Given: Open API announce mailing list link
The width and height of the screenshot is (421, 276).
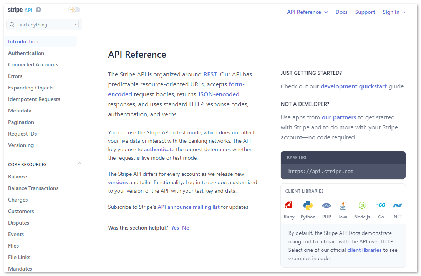Looking at the screenshot, I should [189, 207].
